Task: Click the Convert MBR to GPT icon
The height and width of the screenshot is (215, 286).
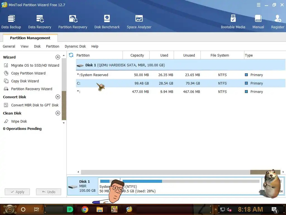Action: [6, 105]
